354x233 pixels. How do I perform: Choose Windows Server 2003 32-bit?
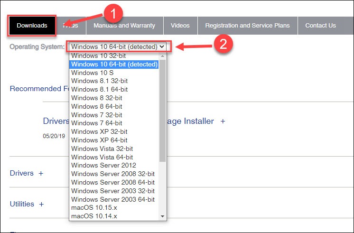tap(114, 191)
